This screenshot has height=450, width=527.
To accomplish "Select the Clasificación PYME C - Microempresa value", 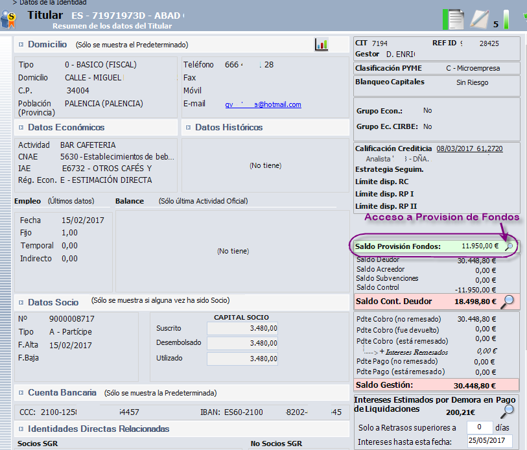I will click(x=473, y=68).
